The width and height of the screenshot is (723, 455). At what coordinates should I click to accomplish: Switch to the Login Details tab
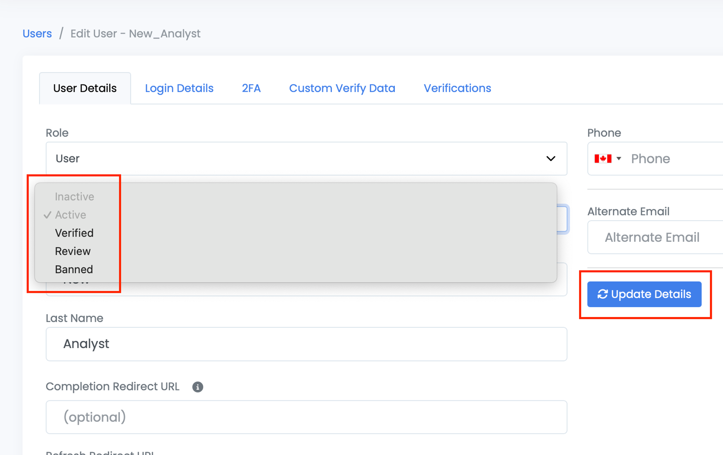pos(179,88)
